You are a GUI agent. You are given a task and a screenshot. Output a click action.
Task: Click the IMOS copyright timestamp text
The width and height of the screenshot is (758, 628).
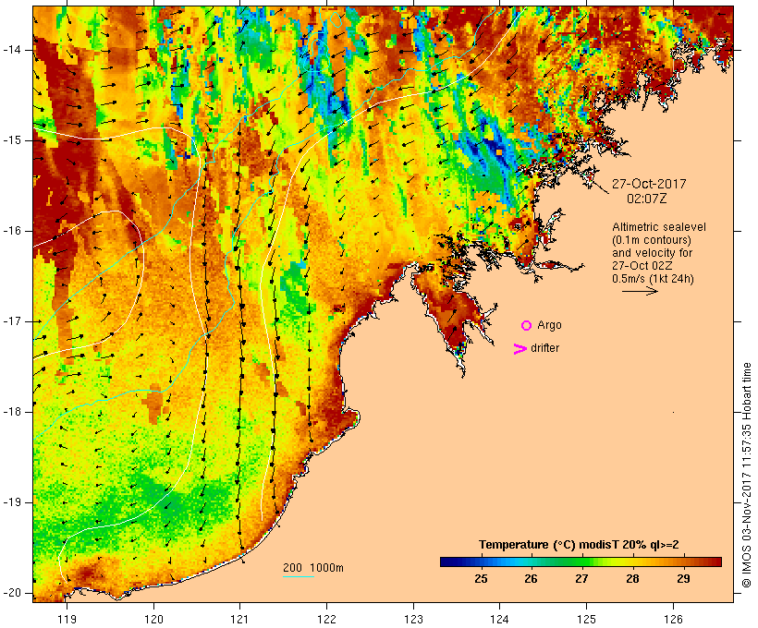coord(746,476)
